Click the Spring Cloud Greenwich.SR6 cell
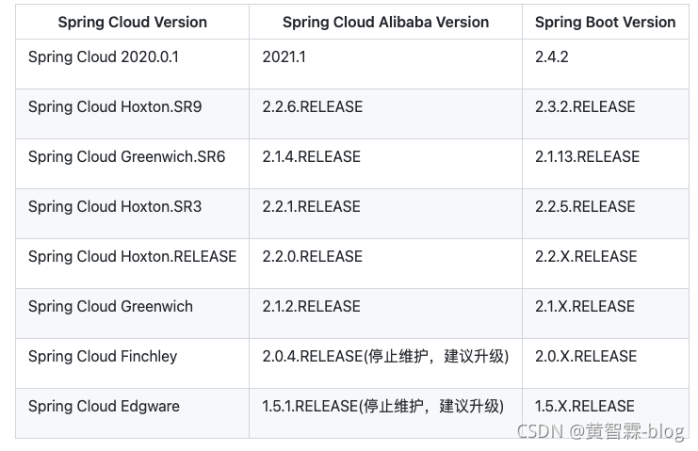698x451 pixels. point(127,157)
